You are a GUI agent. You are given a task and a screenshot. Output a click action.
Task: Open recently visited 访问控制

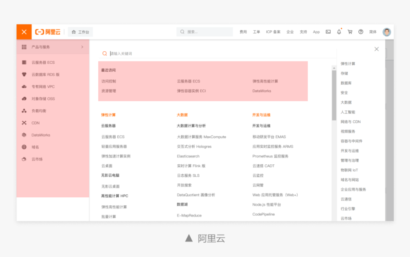(109, 81)
